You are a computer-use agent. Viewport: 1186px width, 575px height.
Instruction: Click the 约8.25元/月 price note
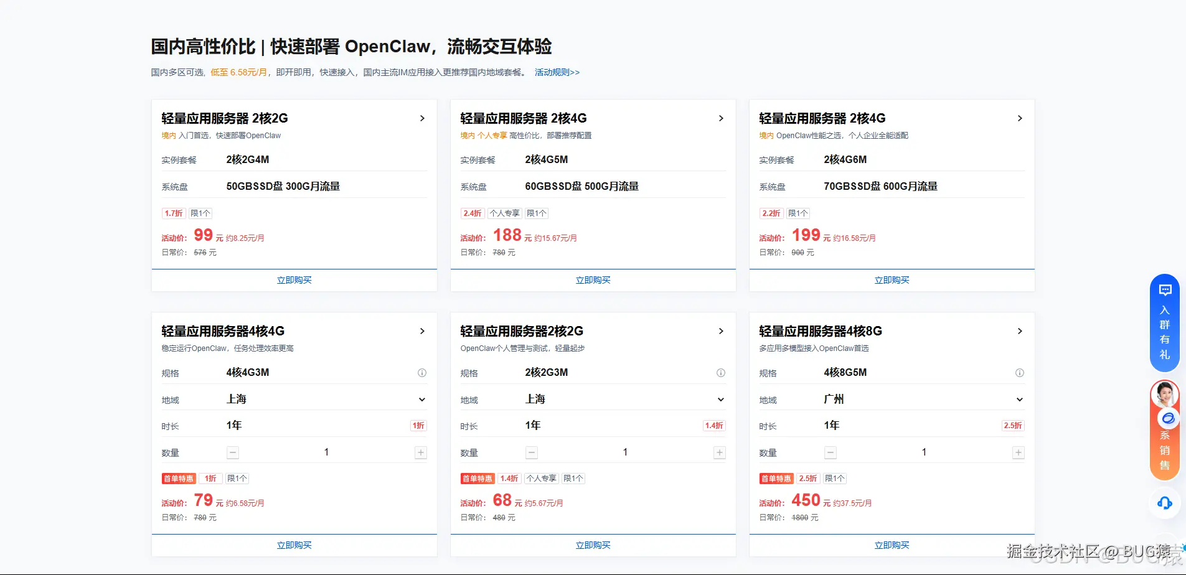coord(245,238)
